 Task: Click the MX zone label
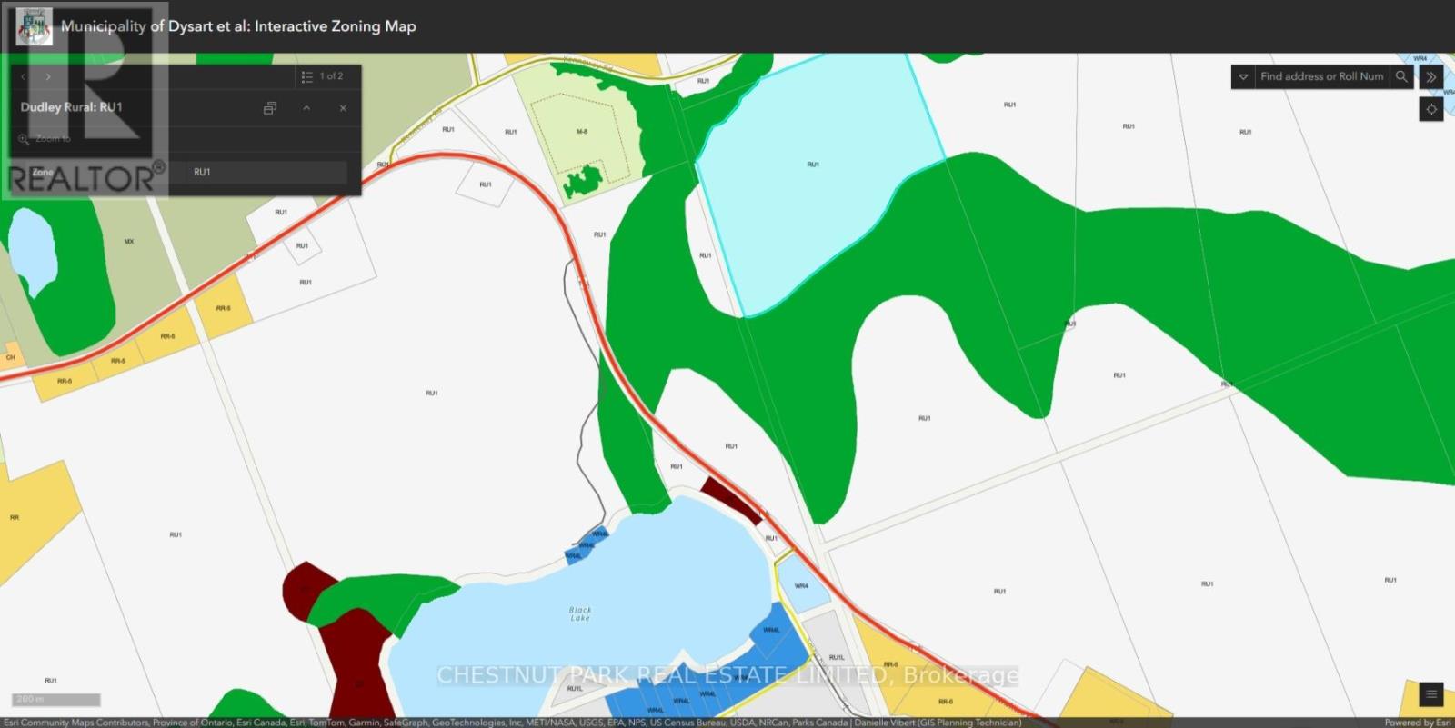tap(129, 242)
